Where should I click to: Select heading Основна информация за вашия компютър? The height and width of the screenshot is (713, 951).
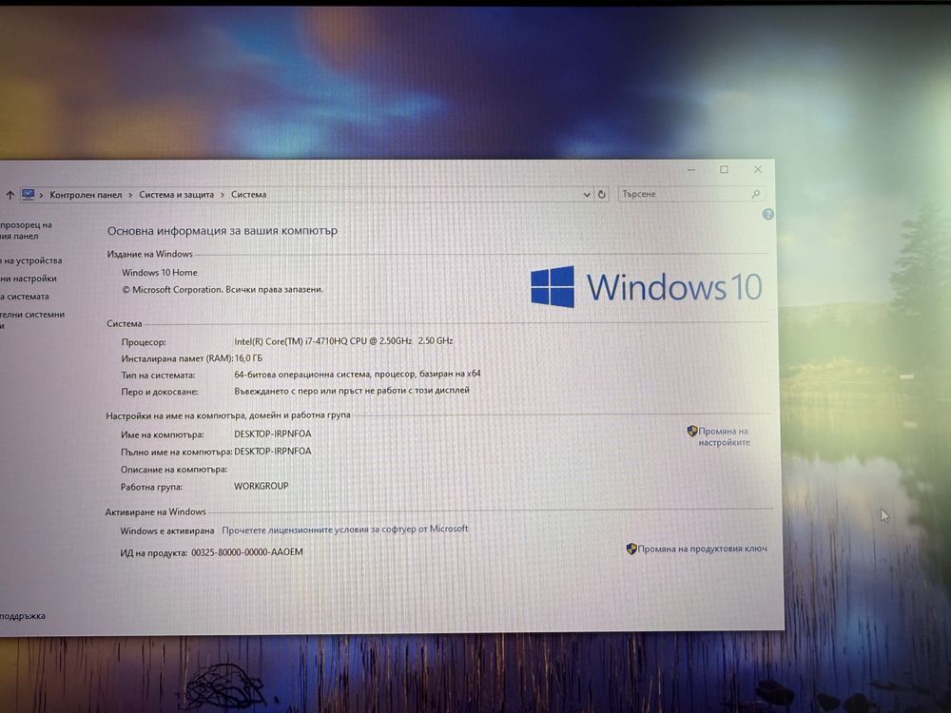[x=223, y=231]
